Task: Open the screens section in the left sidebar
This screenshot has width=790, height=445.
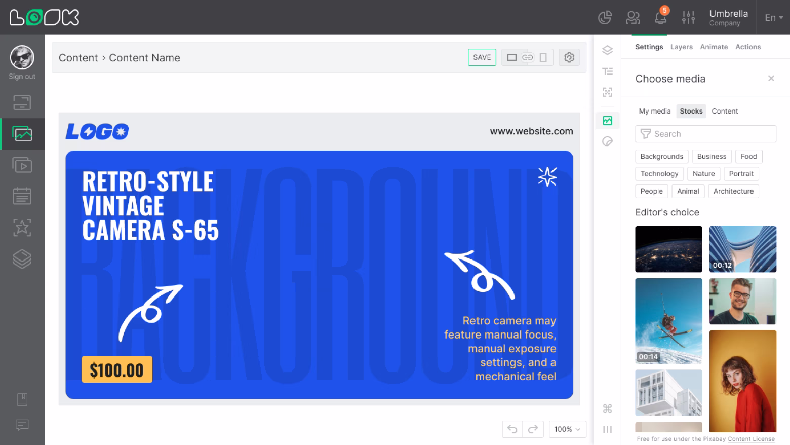Action: (x=22, y=103)
